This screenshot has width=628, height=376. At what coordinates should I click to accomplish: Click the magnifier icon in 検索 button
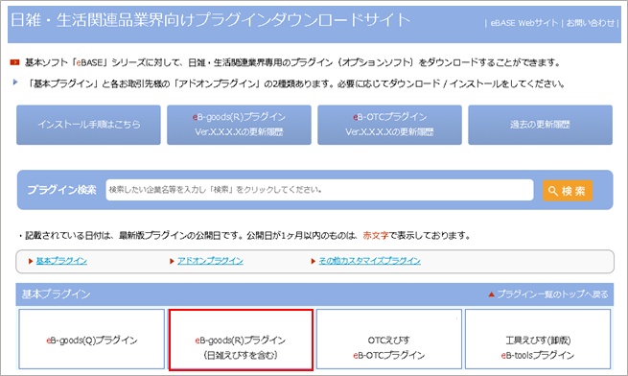[x=553, y=191]
